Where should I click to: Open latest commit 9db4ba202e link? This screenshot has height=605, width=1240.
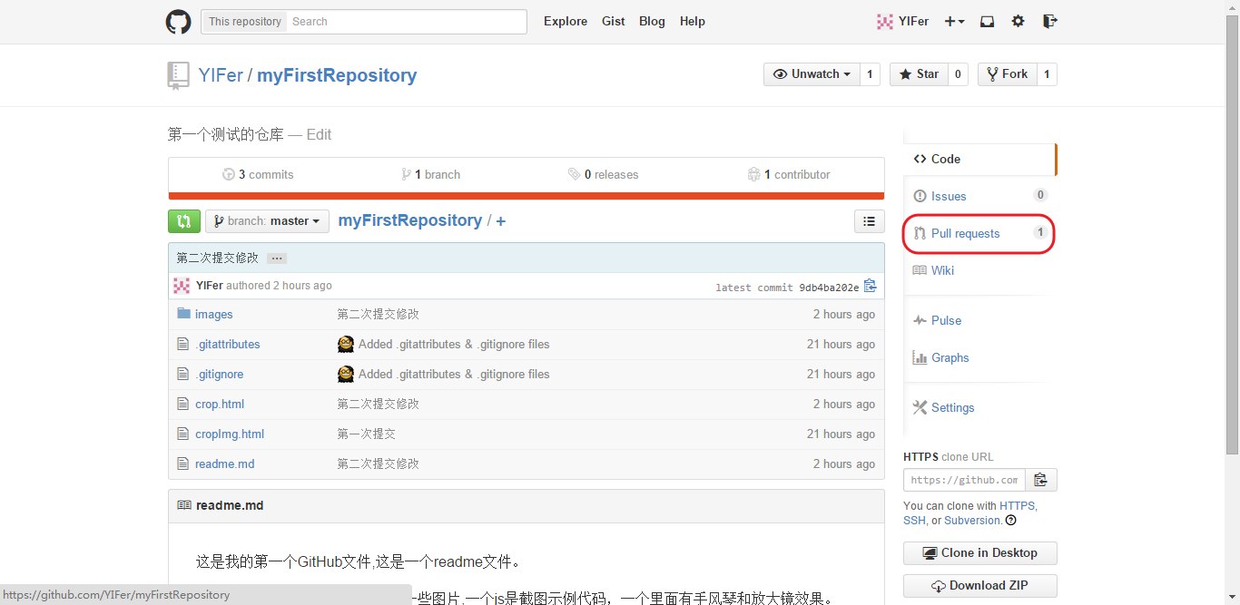coord(829,288)
